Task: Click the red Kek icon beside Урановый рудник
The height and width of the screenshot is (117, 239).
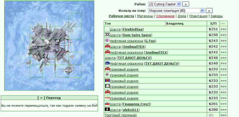Action: coord(107,98)
